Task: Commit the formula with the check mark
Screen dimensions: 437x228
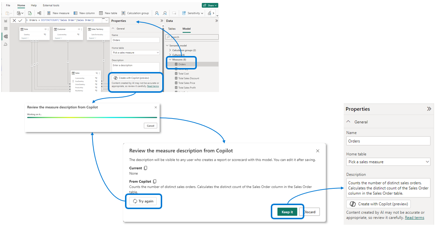Action: (20, 20)
